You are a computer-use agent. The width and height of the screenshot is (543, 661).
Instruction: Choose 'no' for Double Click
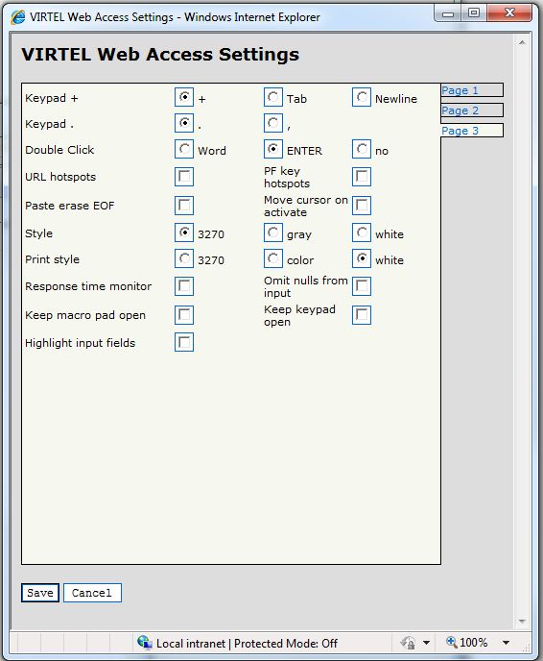click(x=362, y=149)
